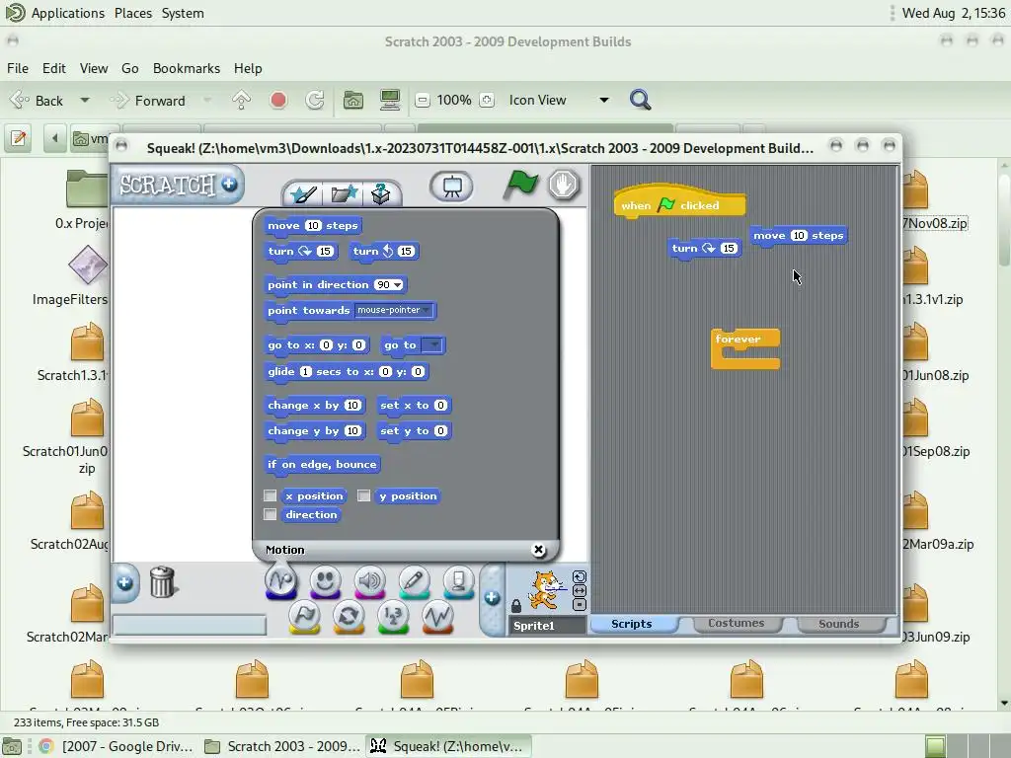Get a surprise sprite box icon

pyautogui.click(x=380, y=193)
